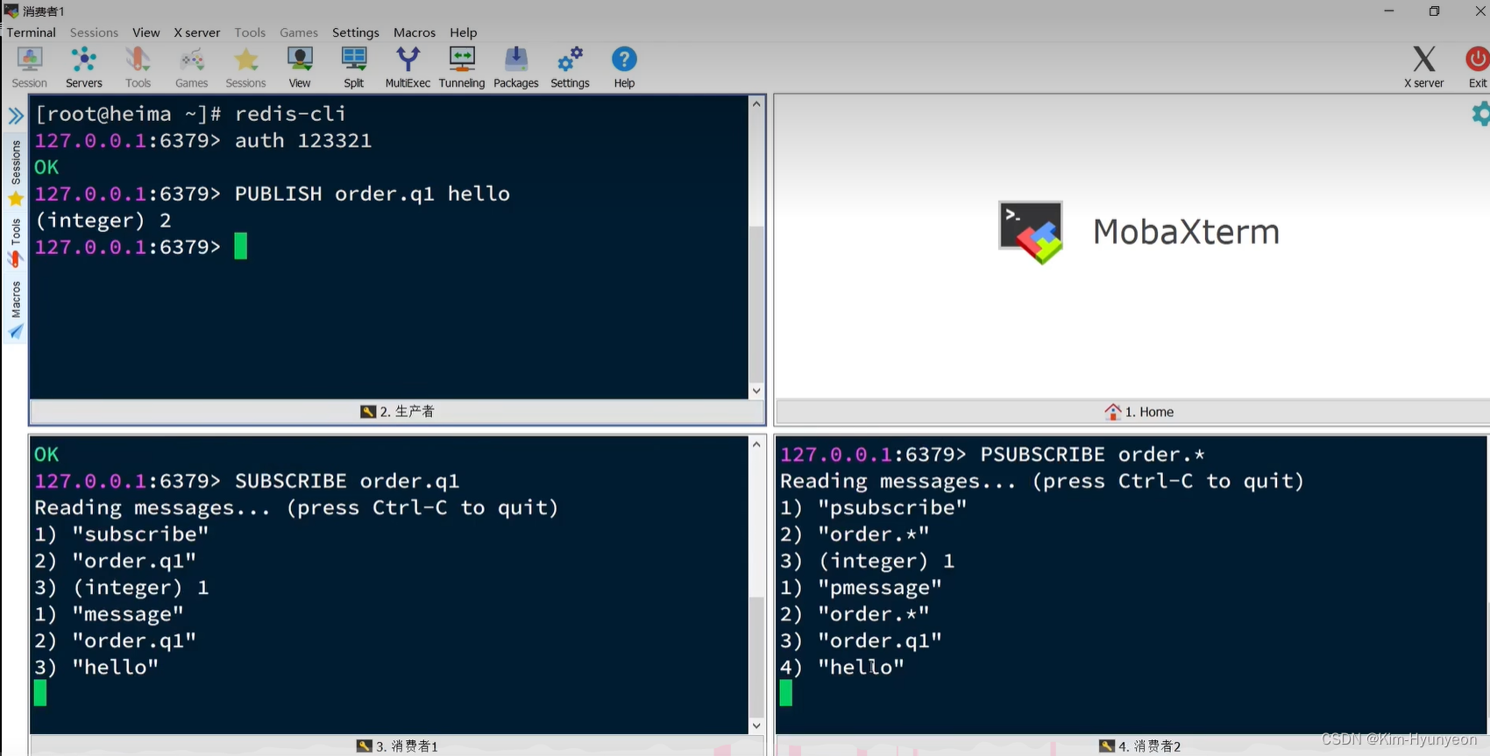Viewport: 1490px width, 756px height.
Task: Expand the sidebar with double chevron
Action: [x=16, y=116]
